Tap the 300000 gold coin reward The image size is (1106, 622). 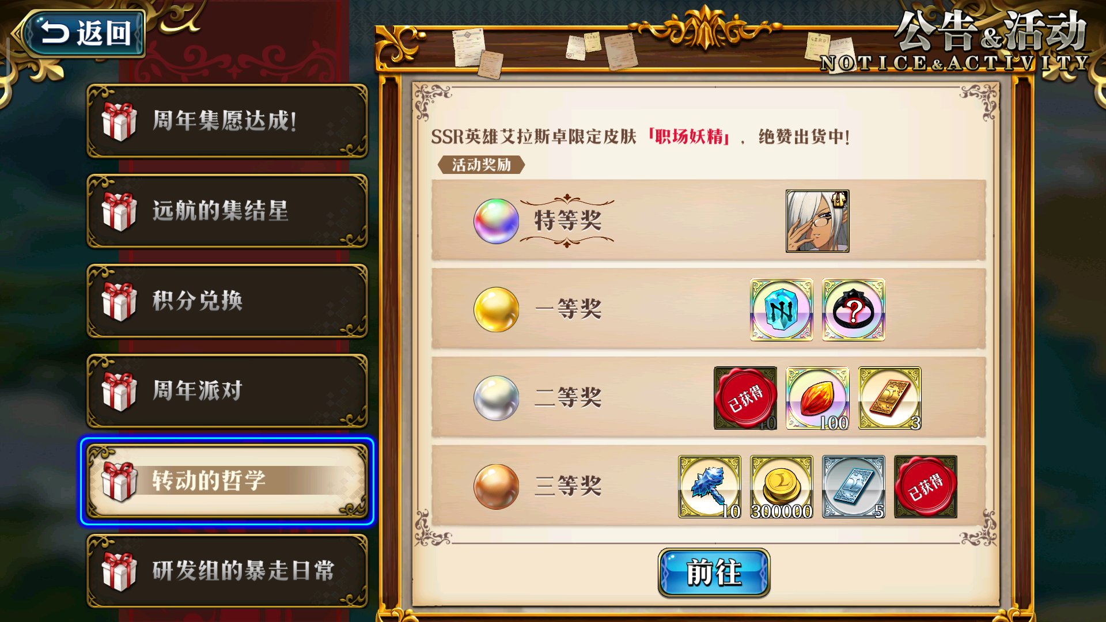pos(782,487)
